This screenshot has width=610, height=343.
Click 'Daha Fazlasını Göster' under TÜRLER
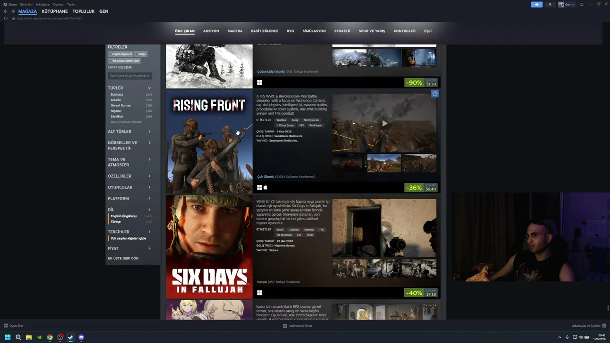(x=126, y=122)
